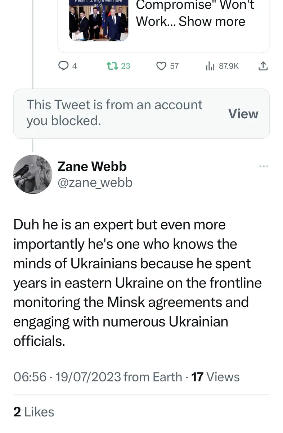
Task: Click the 57 likes count
Action: pos(174,66)
